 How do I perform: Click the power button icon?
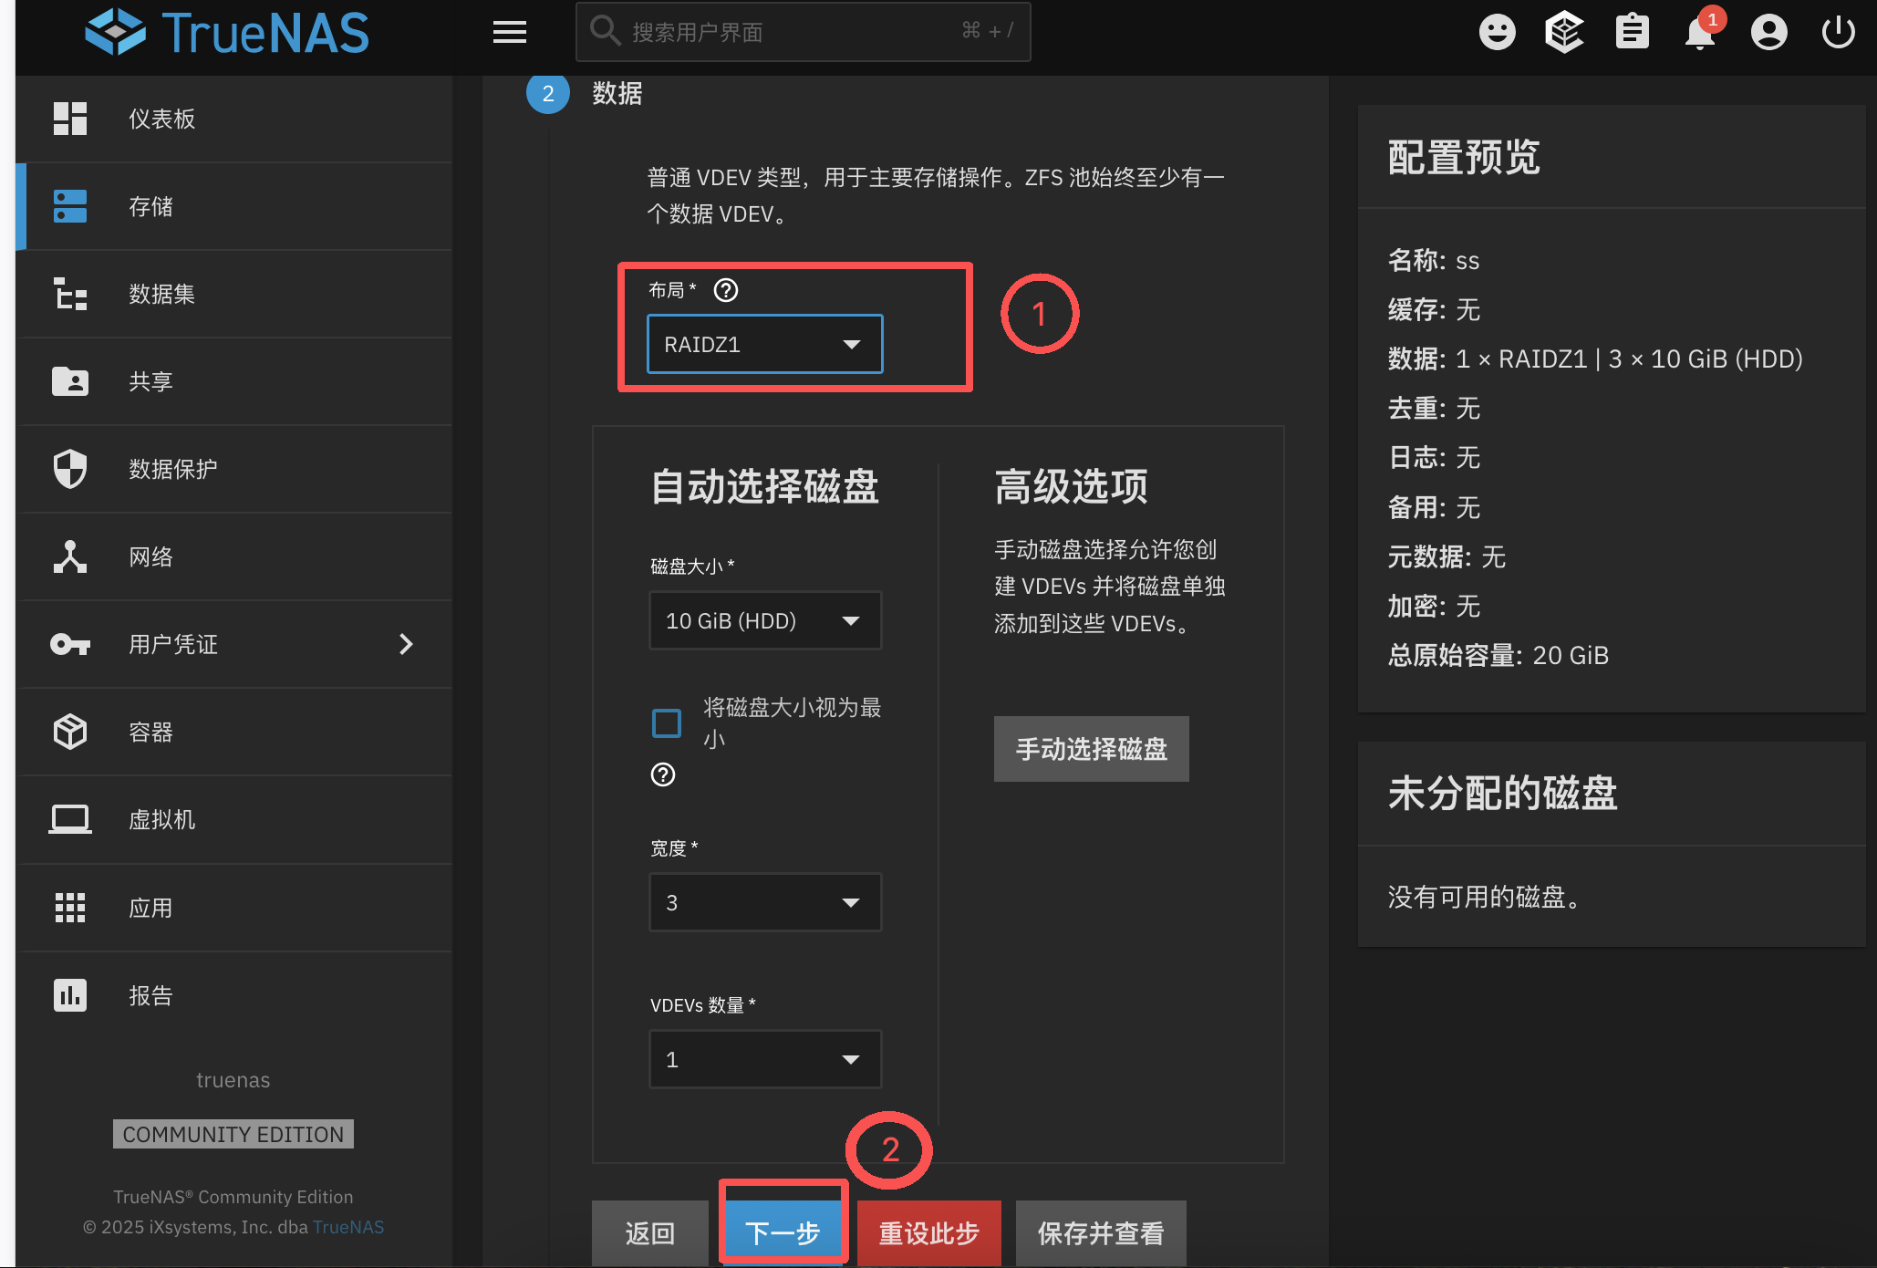point(1838,33)
